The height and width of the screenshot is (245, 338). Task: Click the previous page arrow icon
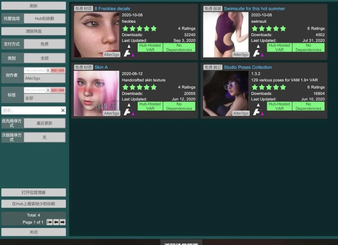56,222
